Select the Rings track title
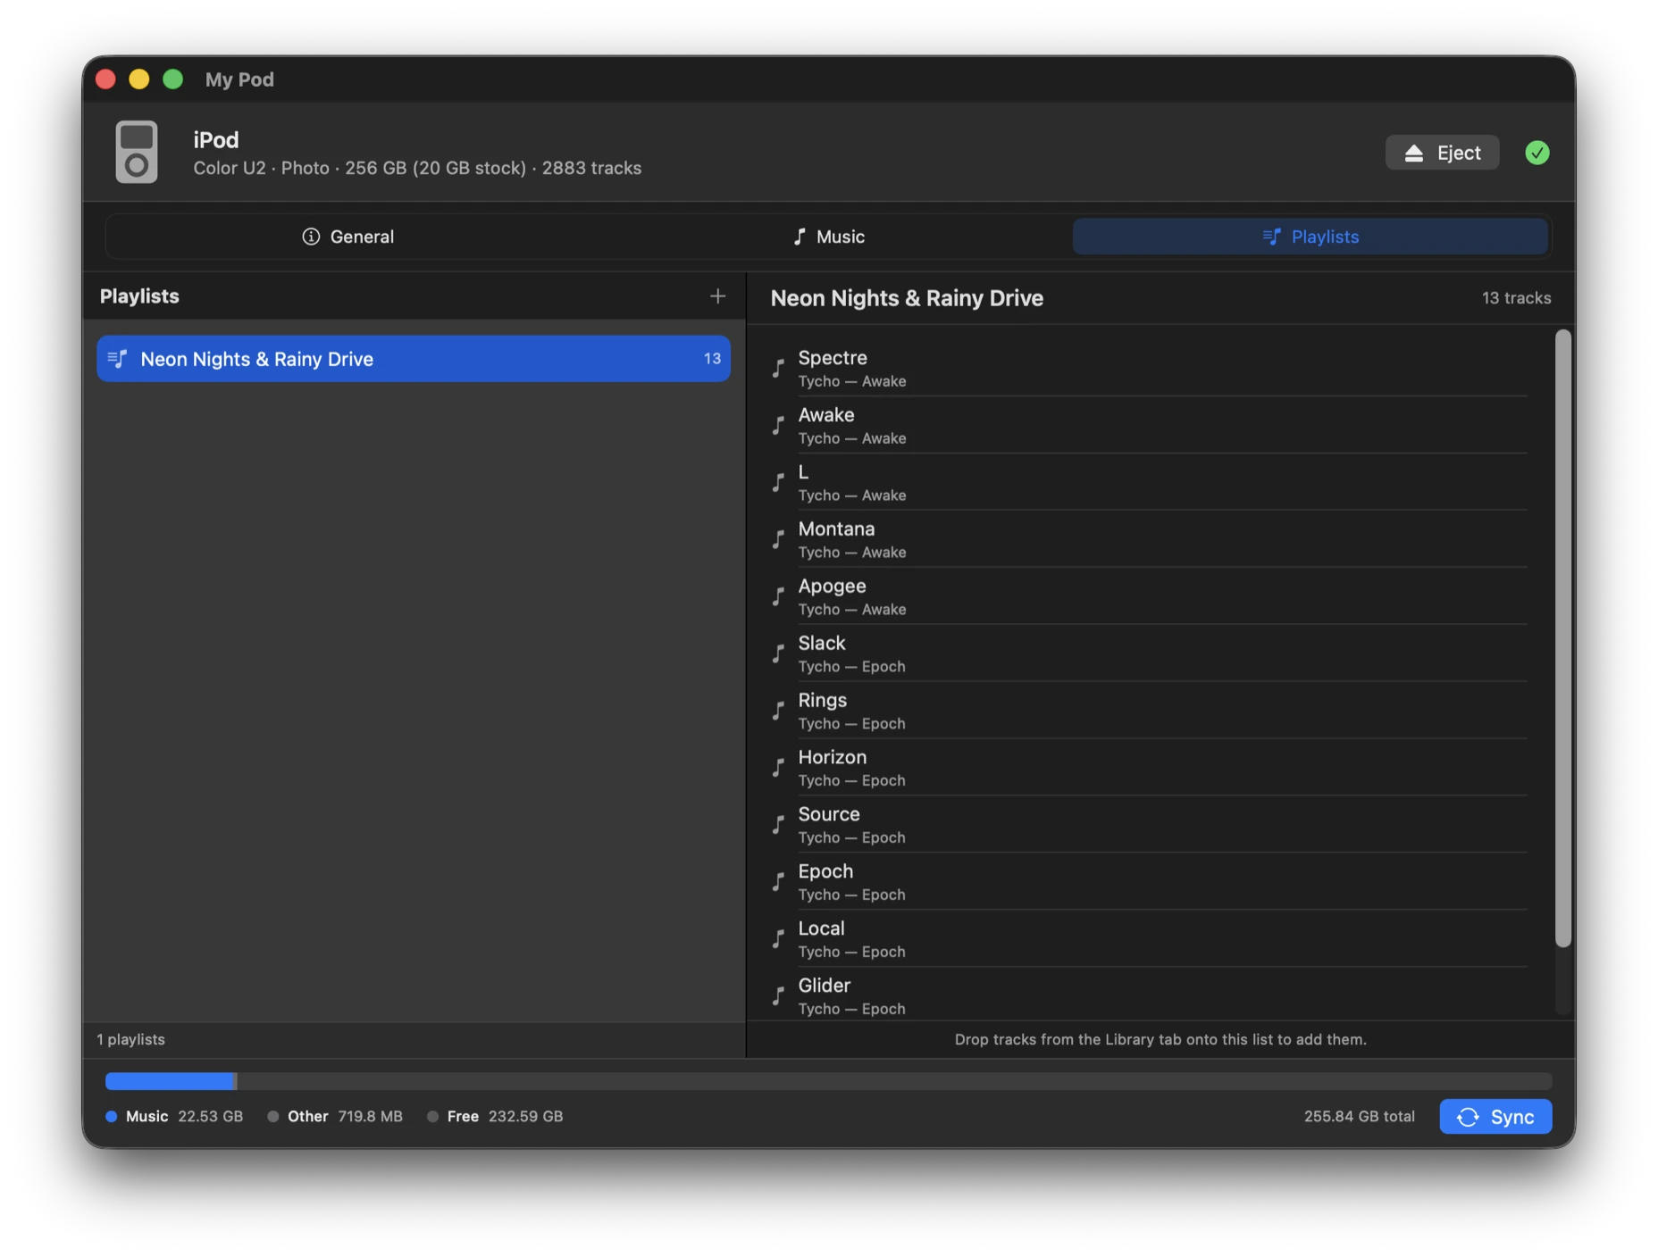Image resolution: width=1658 pixels, height=1257 pixels. 822,700
